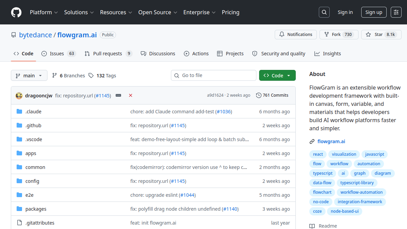Click Sign in link

coord(345,12)
